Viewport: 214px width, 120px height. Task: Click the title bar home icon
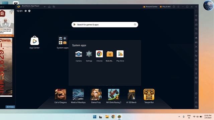point(49,7)
